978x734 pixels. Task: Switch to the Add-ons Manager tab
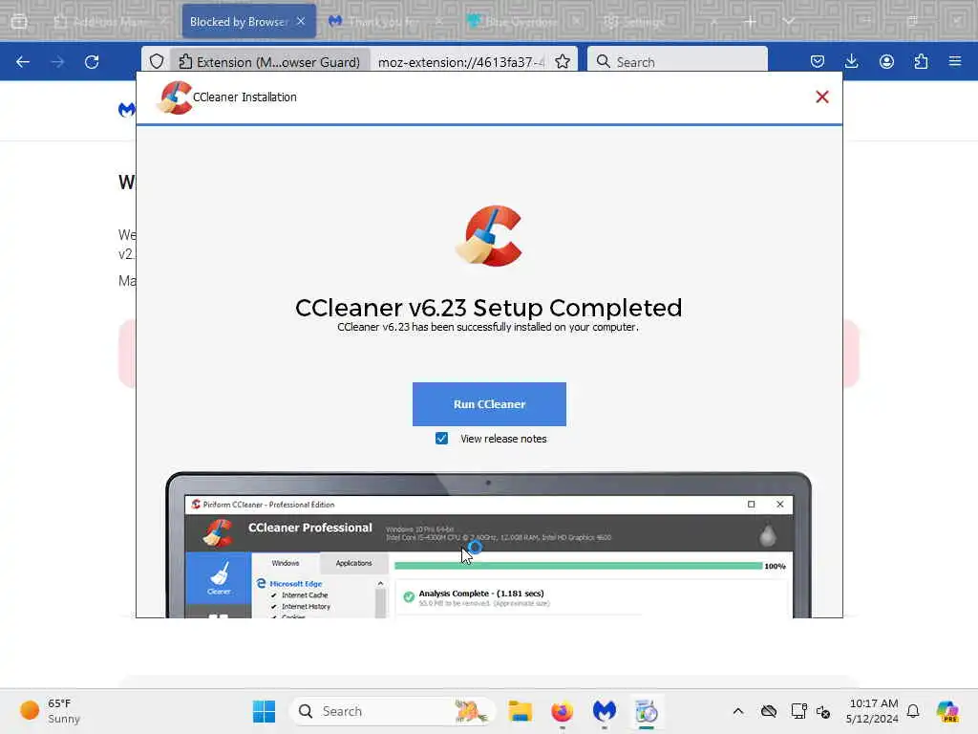pos(107,22)
